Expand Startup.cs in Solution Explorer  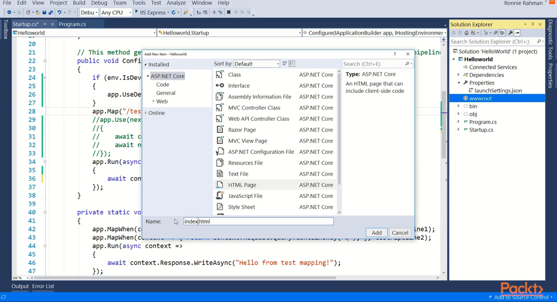click(459, 130)
